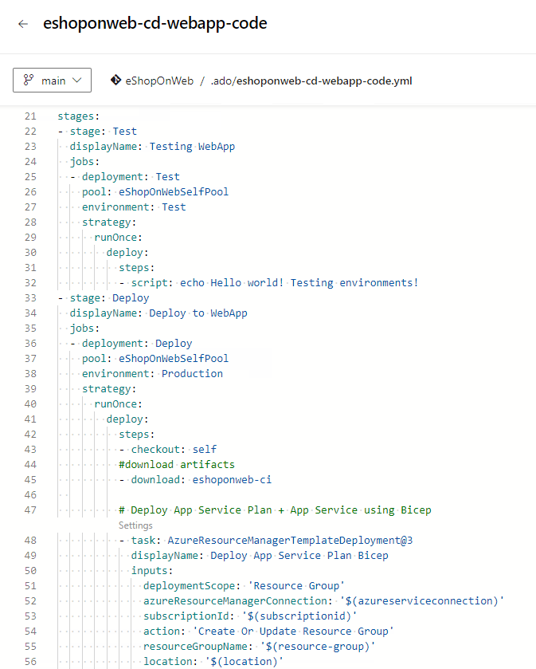Click the echo Hello world script line
The image size is (536, 669).
[275, 282]
